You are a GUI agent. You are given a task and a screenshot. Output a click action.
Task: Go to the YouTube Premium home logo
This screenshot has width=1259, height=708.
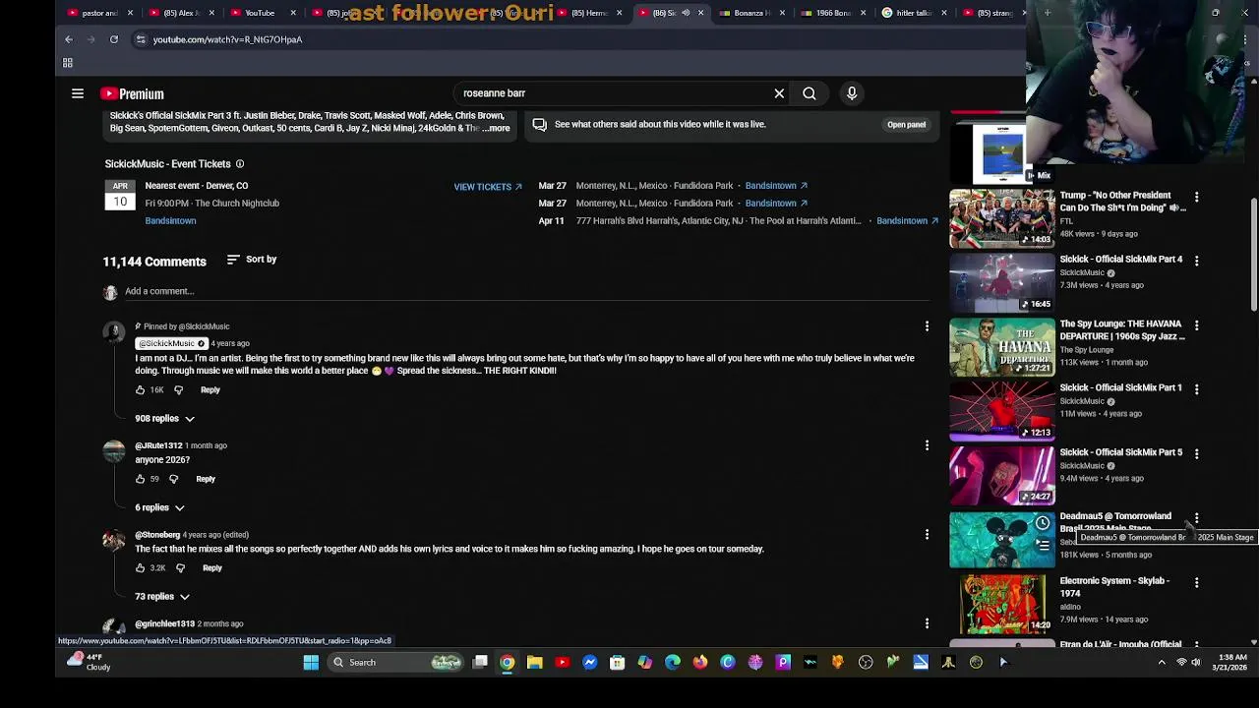point(132,93)
